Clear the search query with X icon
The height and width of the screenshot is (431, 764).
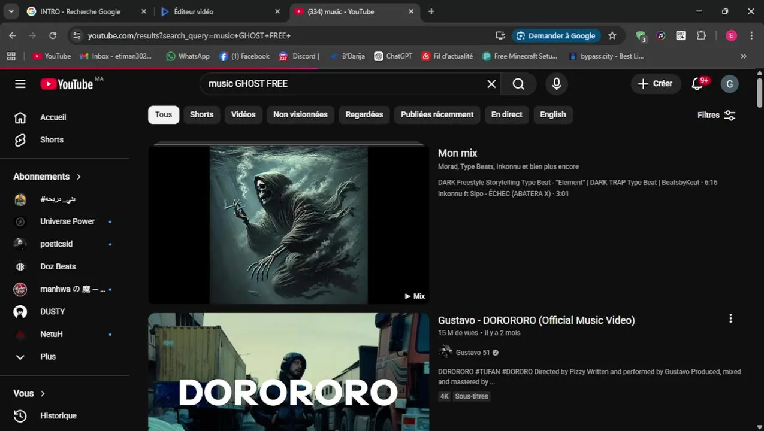click(x=491, y=84)
